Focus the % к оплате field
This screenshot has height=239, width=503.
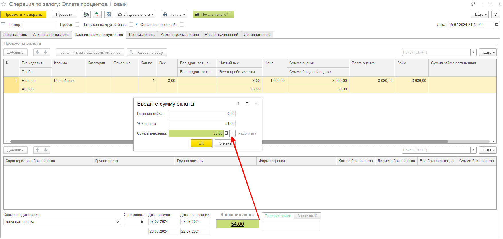point(202,123)
